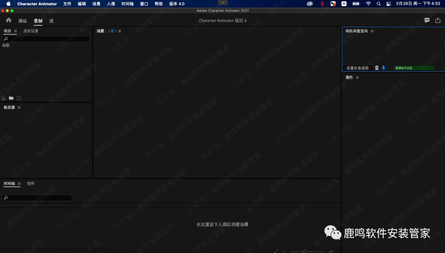Switch to 历史记录 tab

31,31
